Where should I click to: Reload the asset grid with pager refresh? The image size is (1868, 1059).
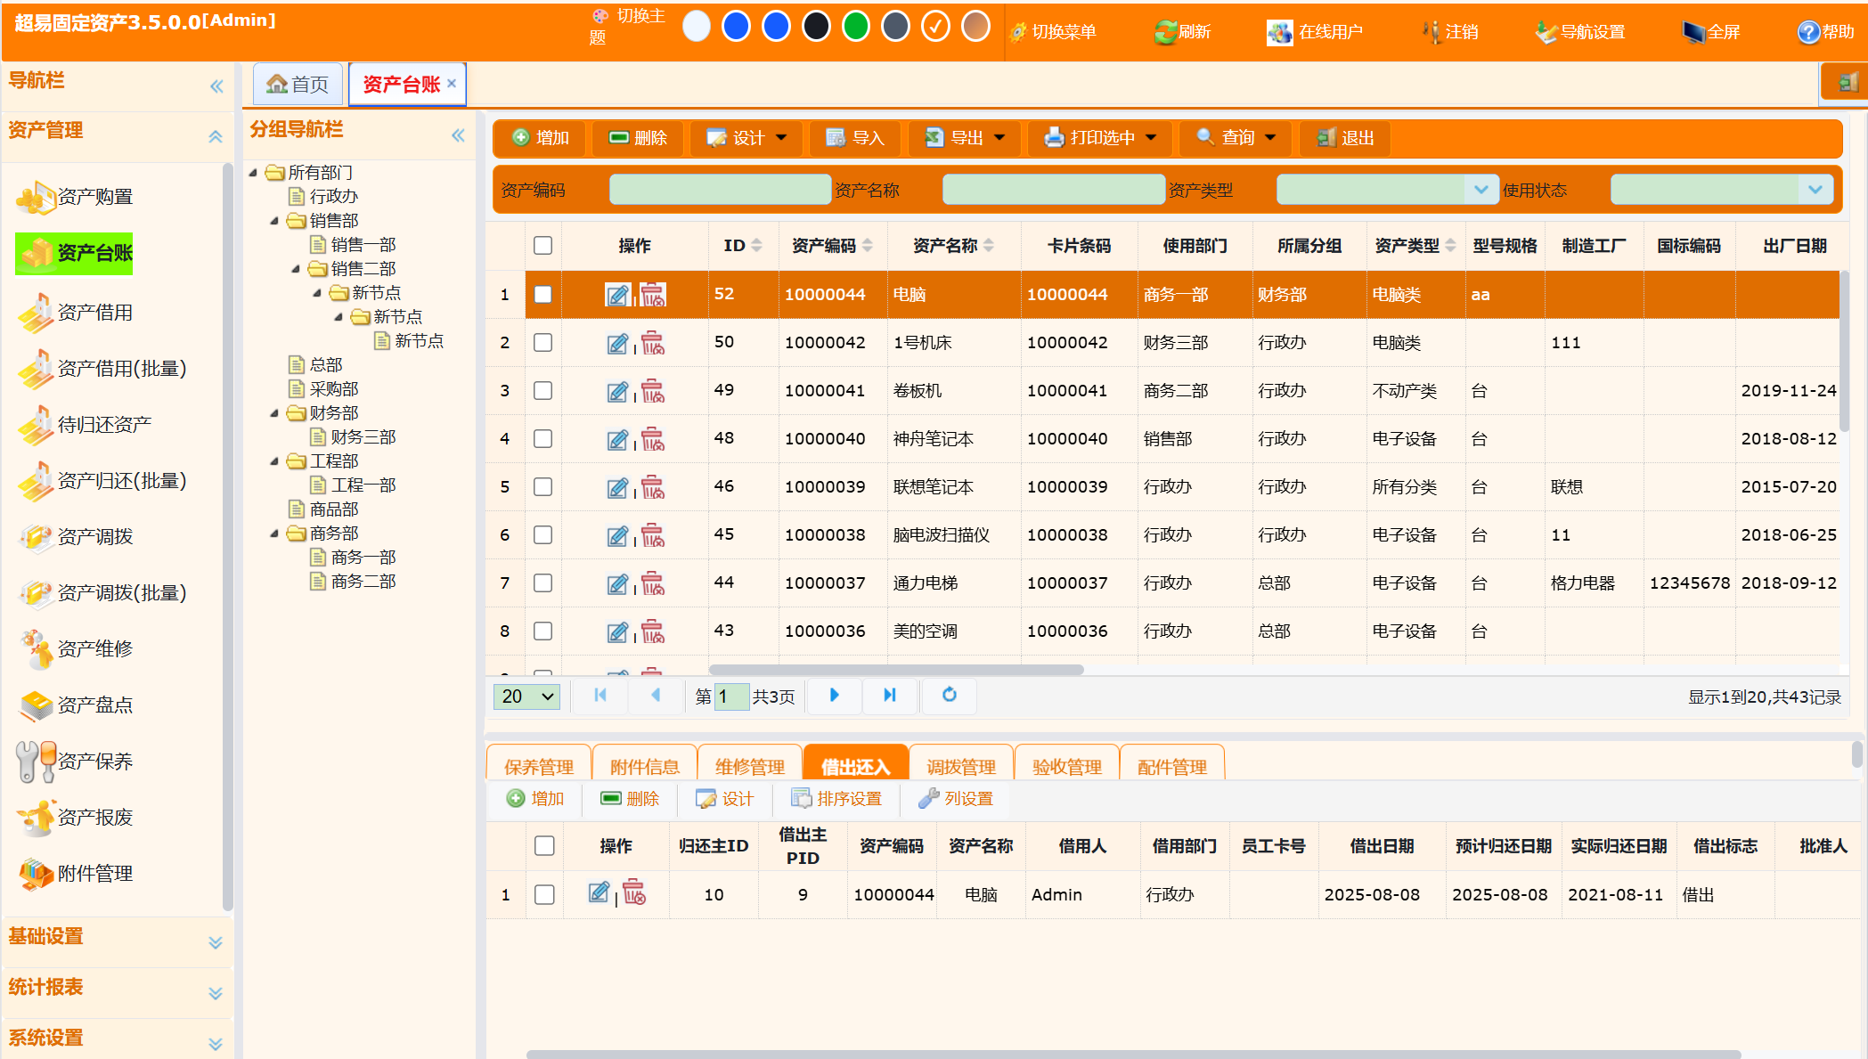click(950, 696)
